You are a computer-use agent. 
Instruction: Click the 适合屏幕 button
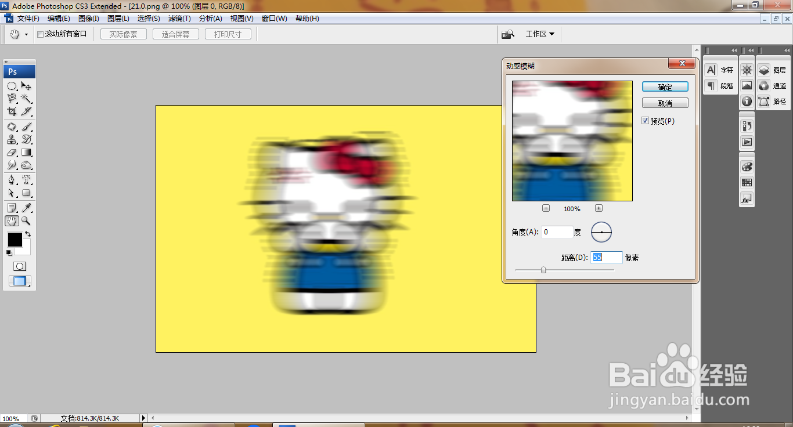(x=176, y=34)
